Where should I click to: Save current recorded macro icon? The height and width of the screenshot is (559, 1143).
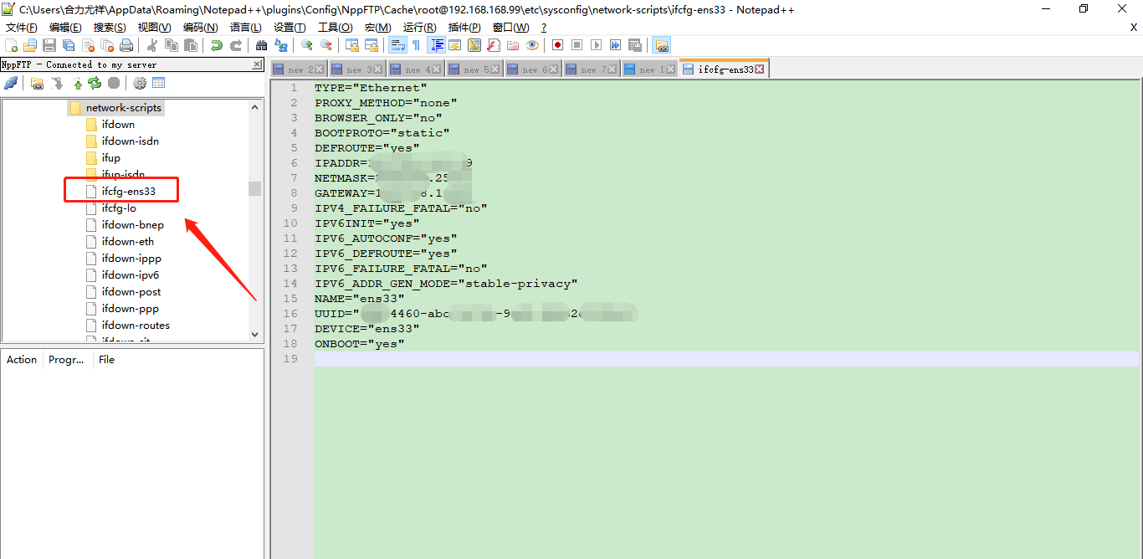634,45
